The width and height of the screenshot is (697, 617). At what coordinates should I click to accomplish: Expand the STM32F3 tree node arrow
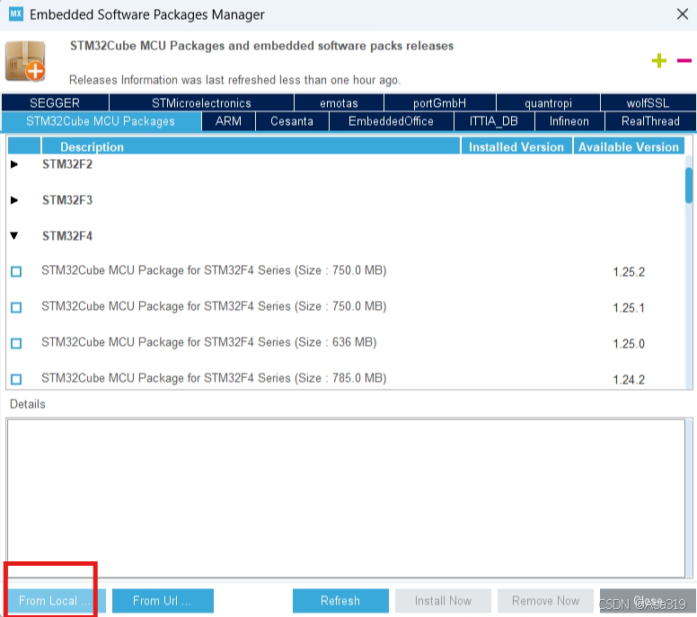[14, 200]
